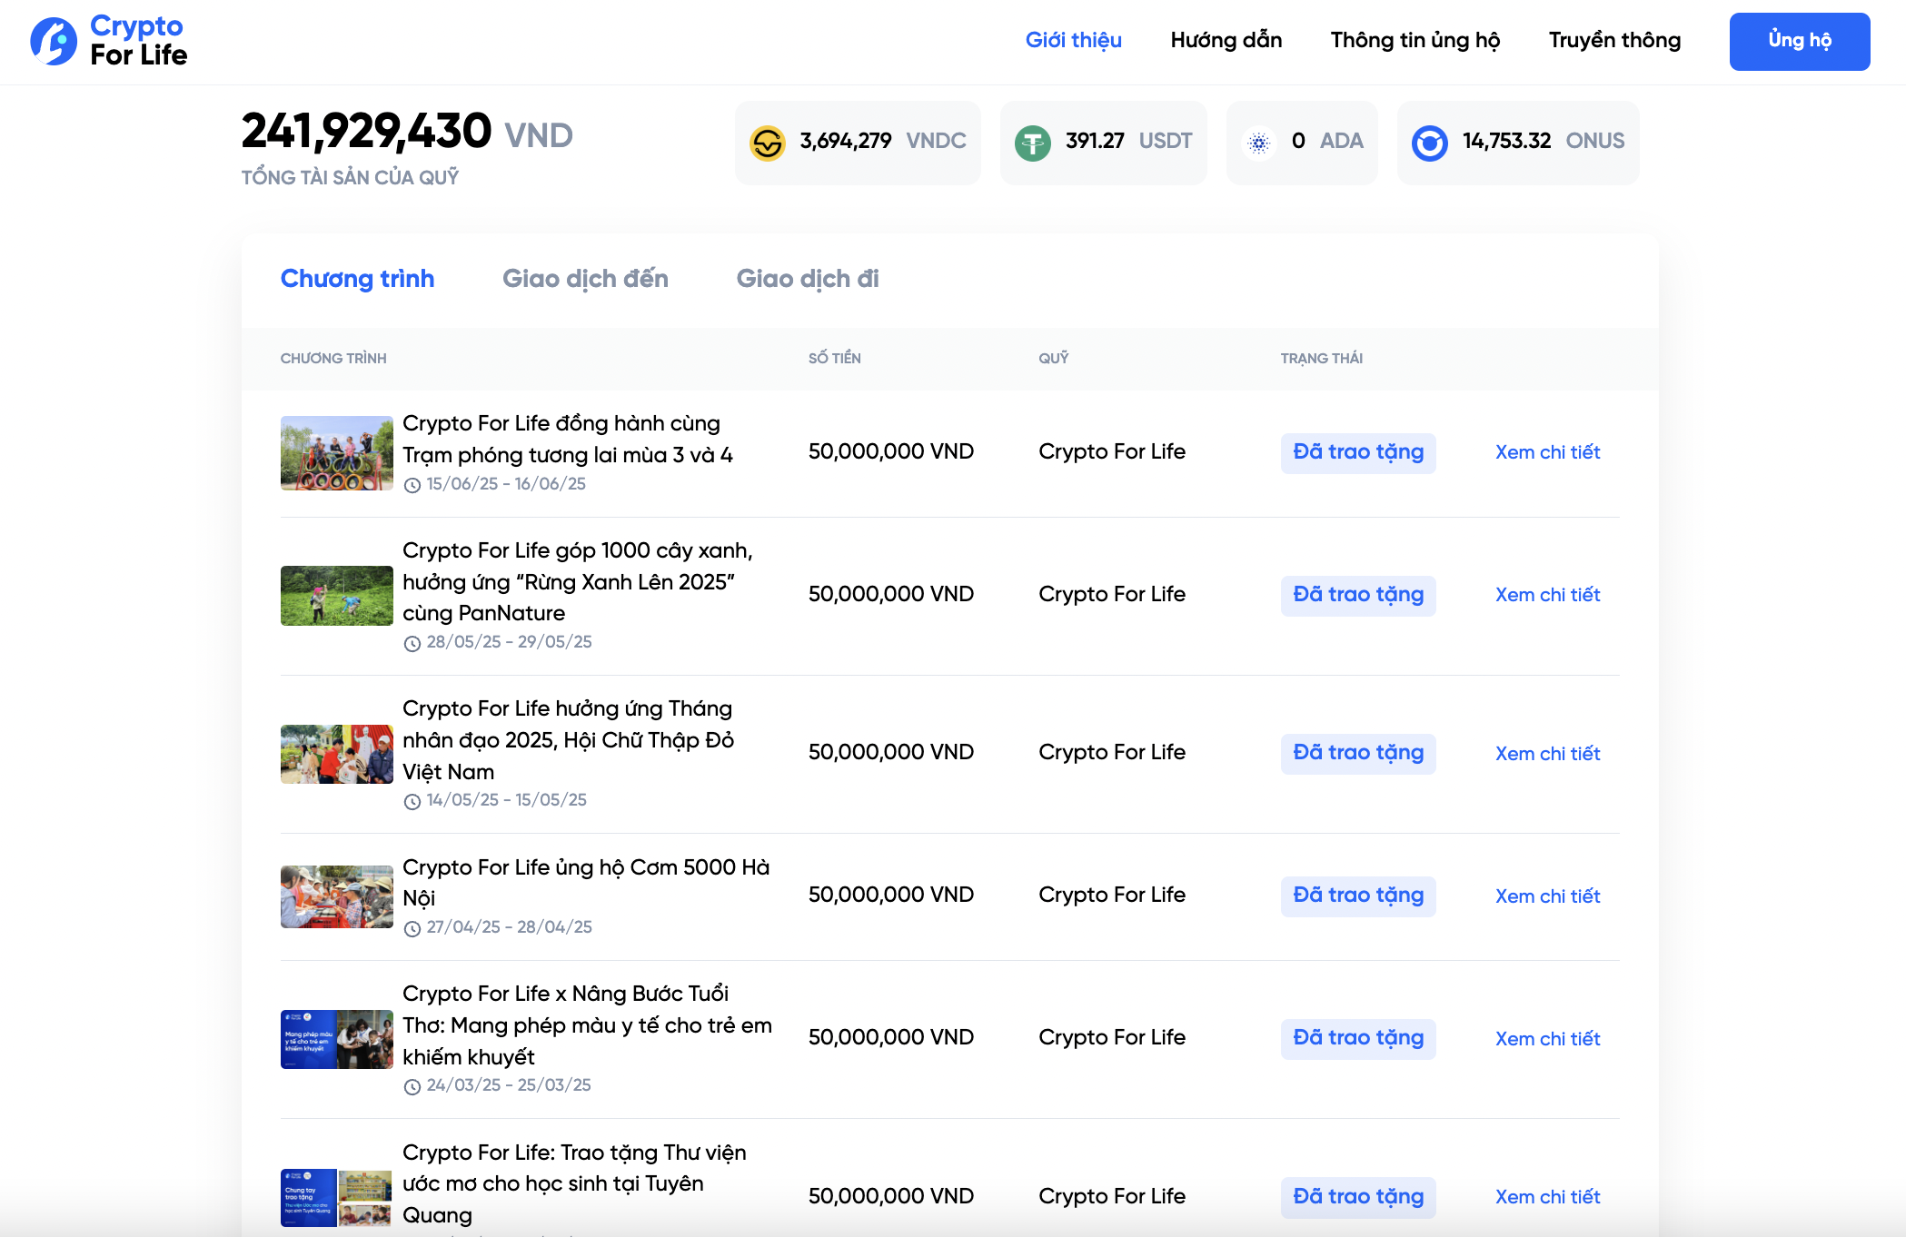Click Đã trao tặng badge for Rừng Xanh Lên
1906x1237 pixels.
coord(1358,596)
